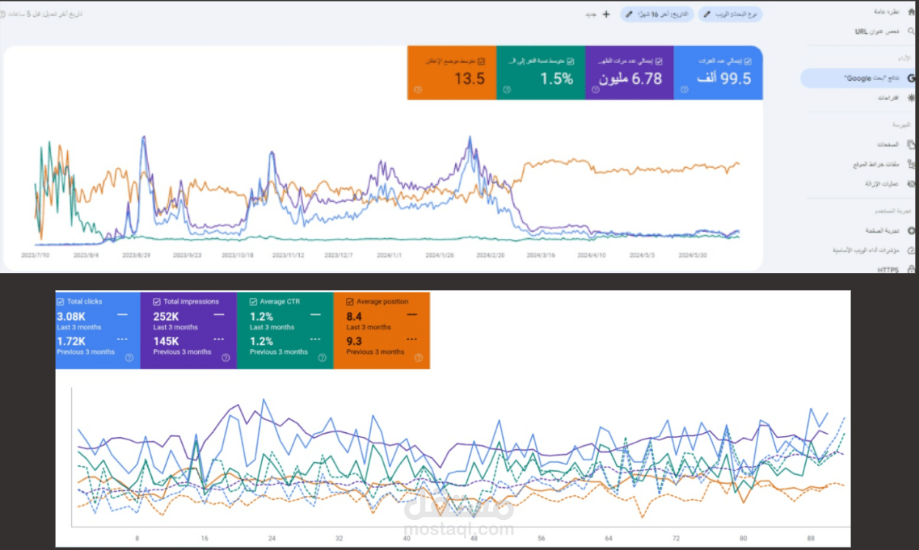
Task: Click the 1.72K previous clicks value
Action: [71, 341]
